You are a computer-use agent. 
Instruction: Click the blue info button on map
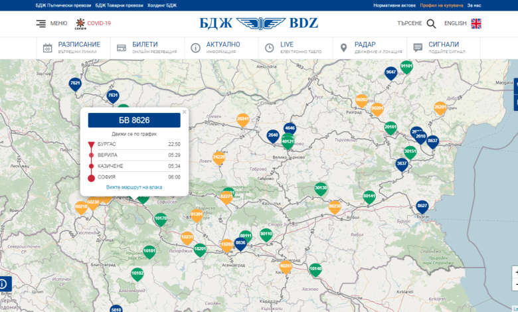[4, 283]
